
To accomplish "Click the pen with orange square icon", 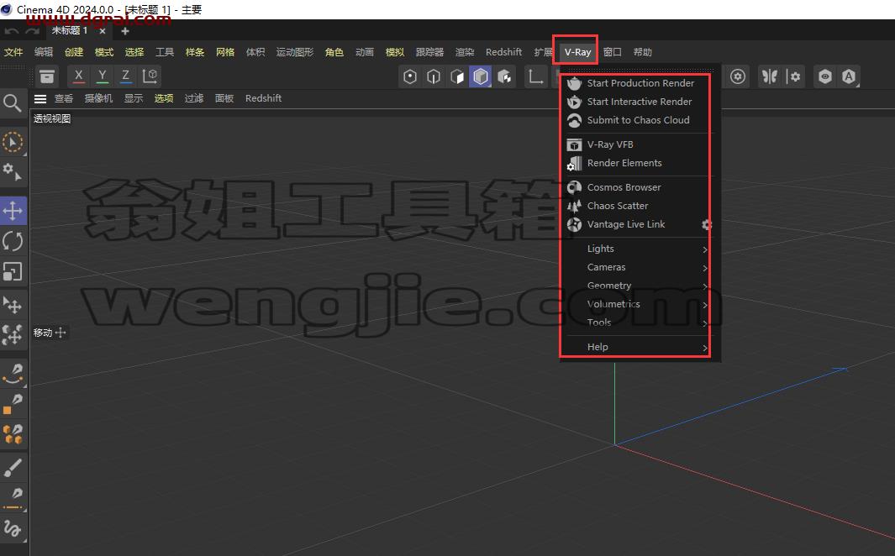I will click(13, 404).
